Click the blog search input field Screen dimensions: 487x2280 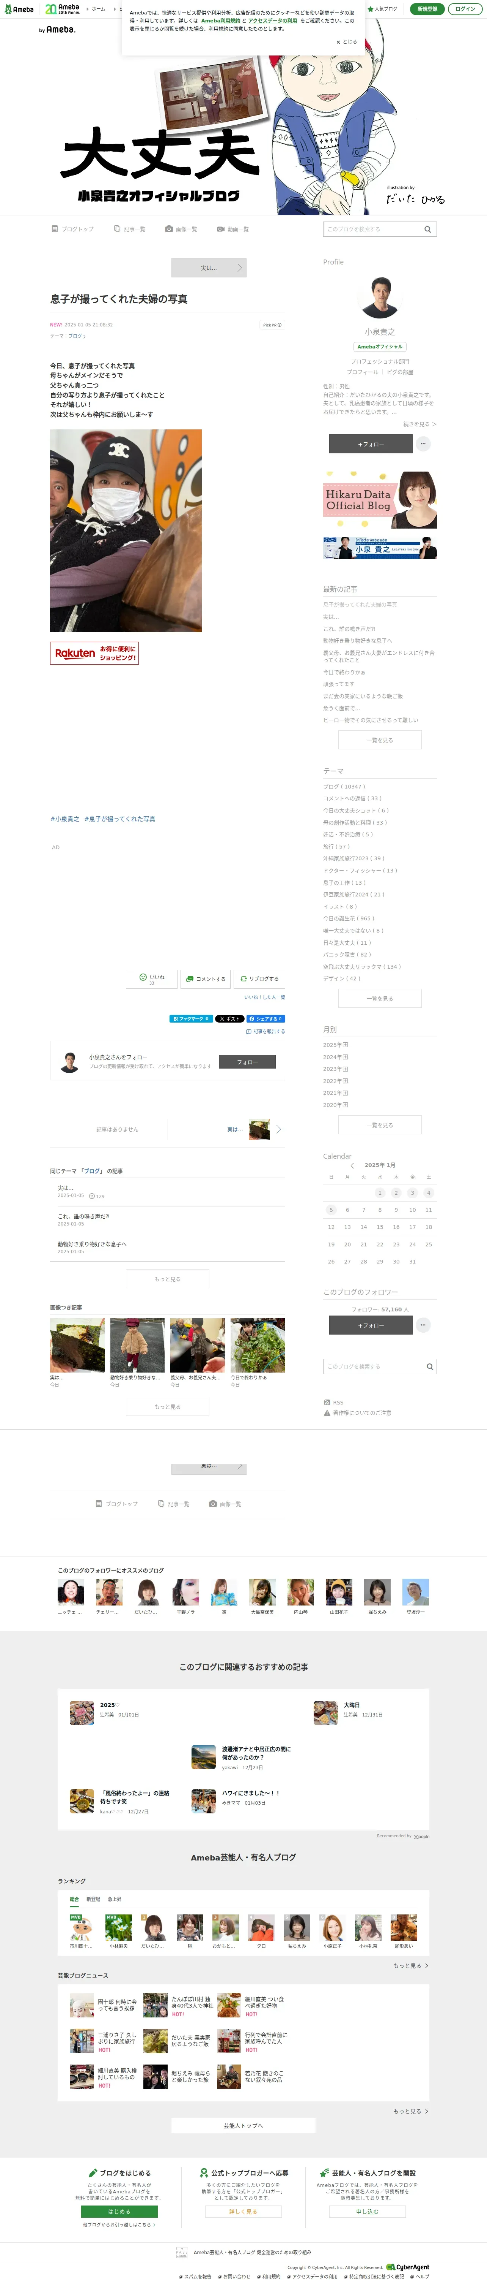[372, 229]
